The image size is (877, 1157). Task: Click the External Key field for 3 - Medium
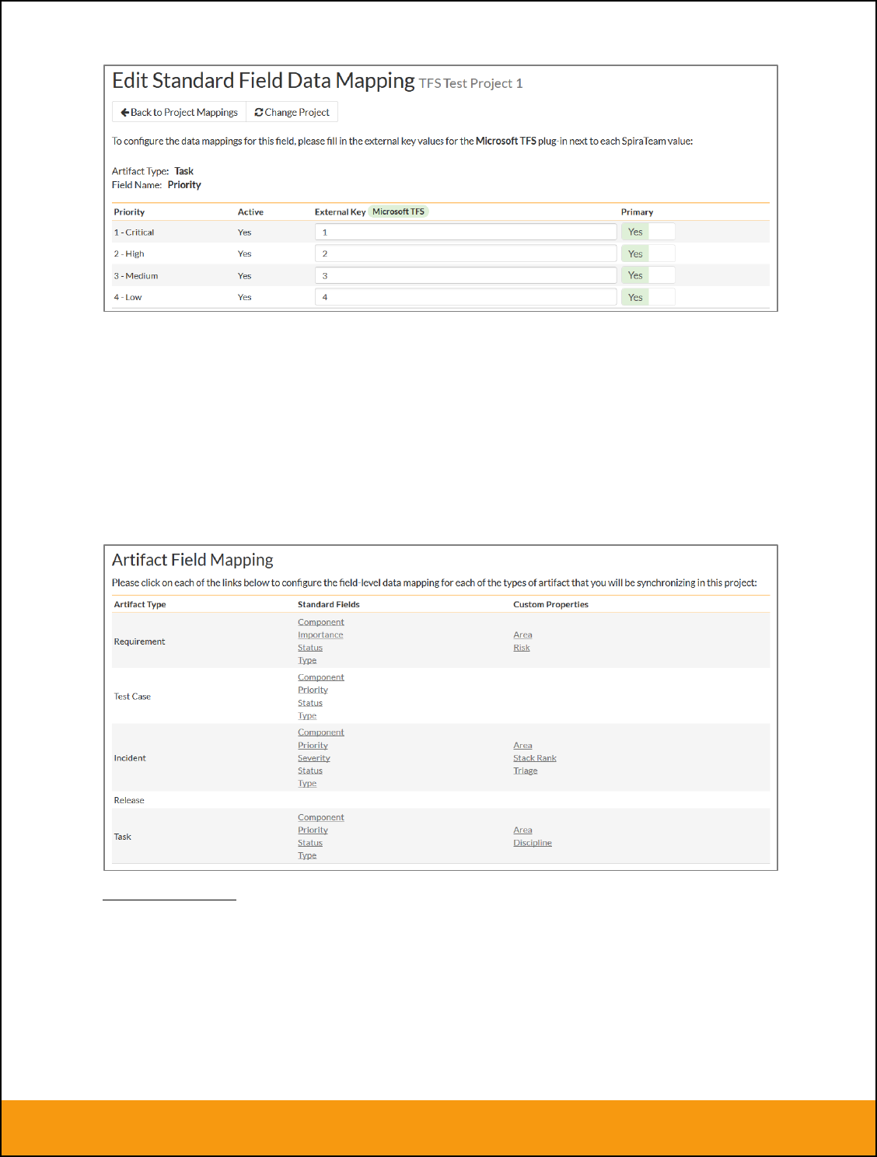(x=466, y=275)
